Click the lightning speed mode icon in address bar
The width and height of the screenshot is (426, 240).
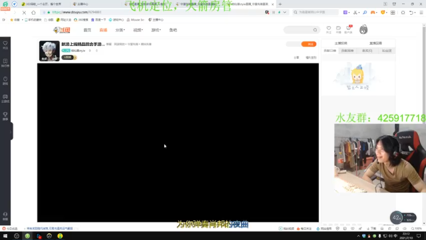coord(280,12)
